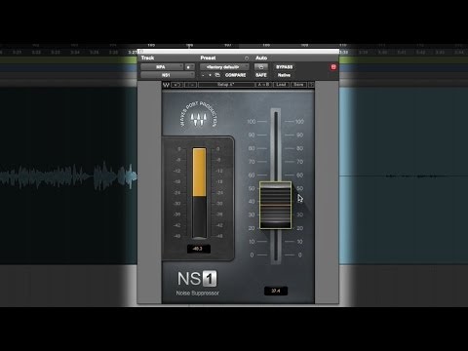
Task: Open the factory default preset dropdown
Action: tap(224, 67)
